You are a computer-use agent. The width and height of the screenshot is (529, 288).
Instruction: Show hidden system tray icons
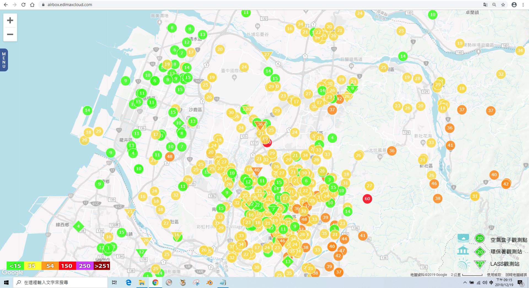pyautogui.click(x=465, y=282)
